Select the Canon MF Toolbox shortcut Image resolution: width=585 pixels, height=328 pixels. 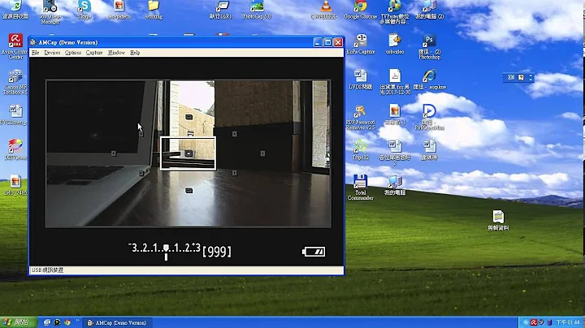pyautogui.click(x=15, y=82)
